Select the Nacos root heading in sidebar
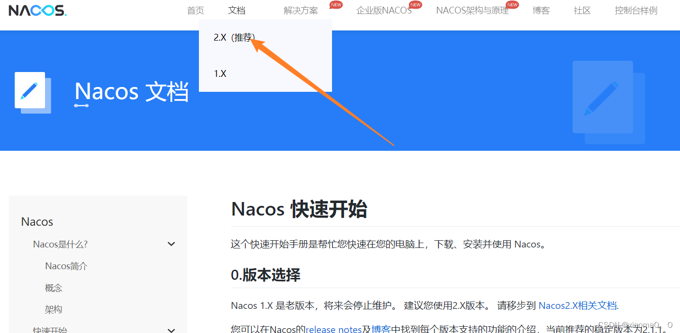Screen dimensions: 680x333 [x=37, y=222]
